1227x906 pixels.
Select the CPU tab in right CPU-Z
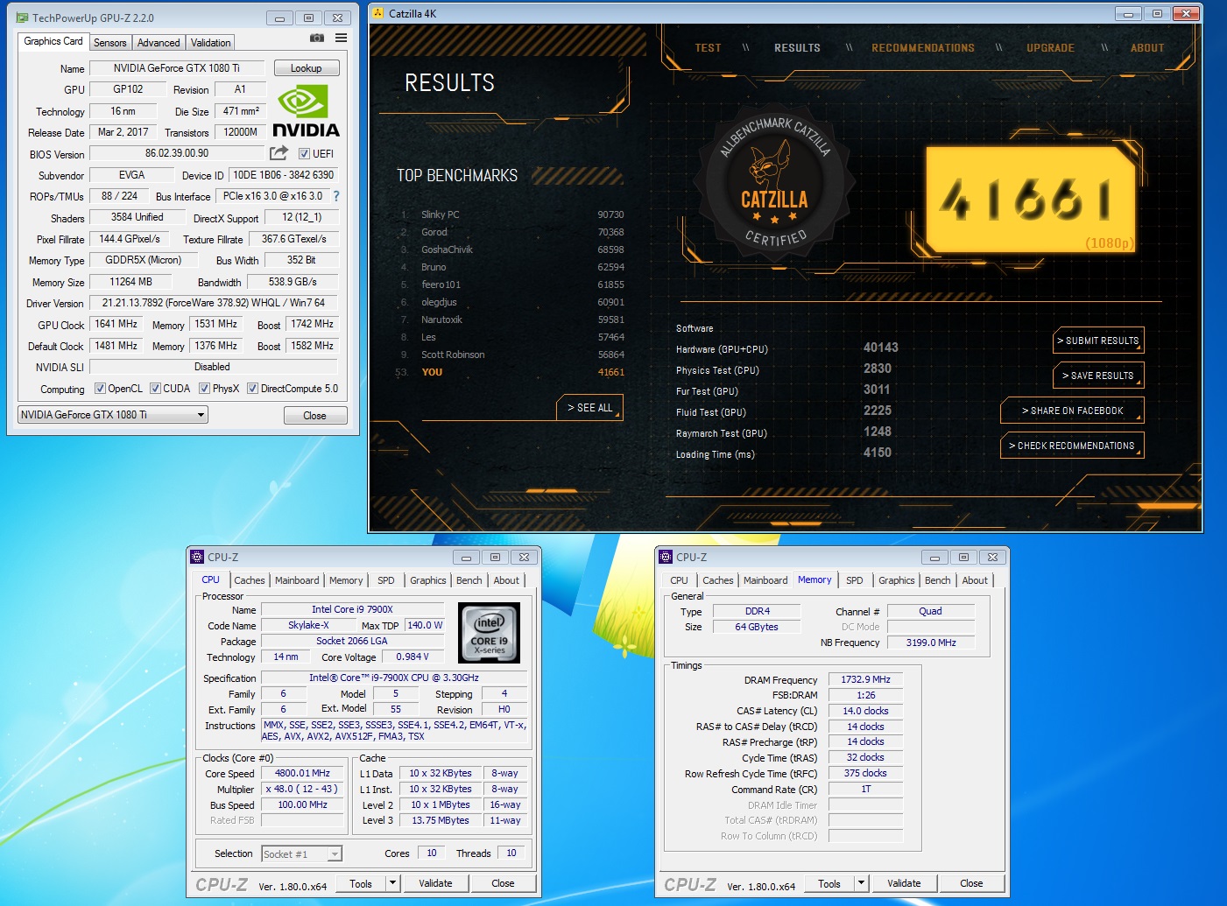coord(679,580)
